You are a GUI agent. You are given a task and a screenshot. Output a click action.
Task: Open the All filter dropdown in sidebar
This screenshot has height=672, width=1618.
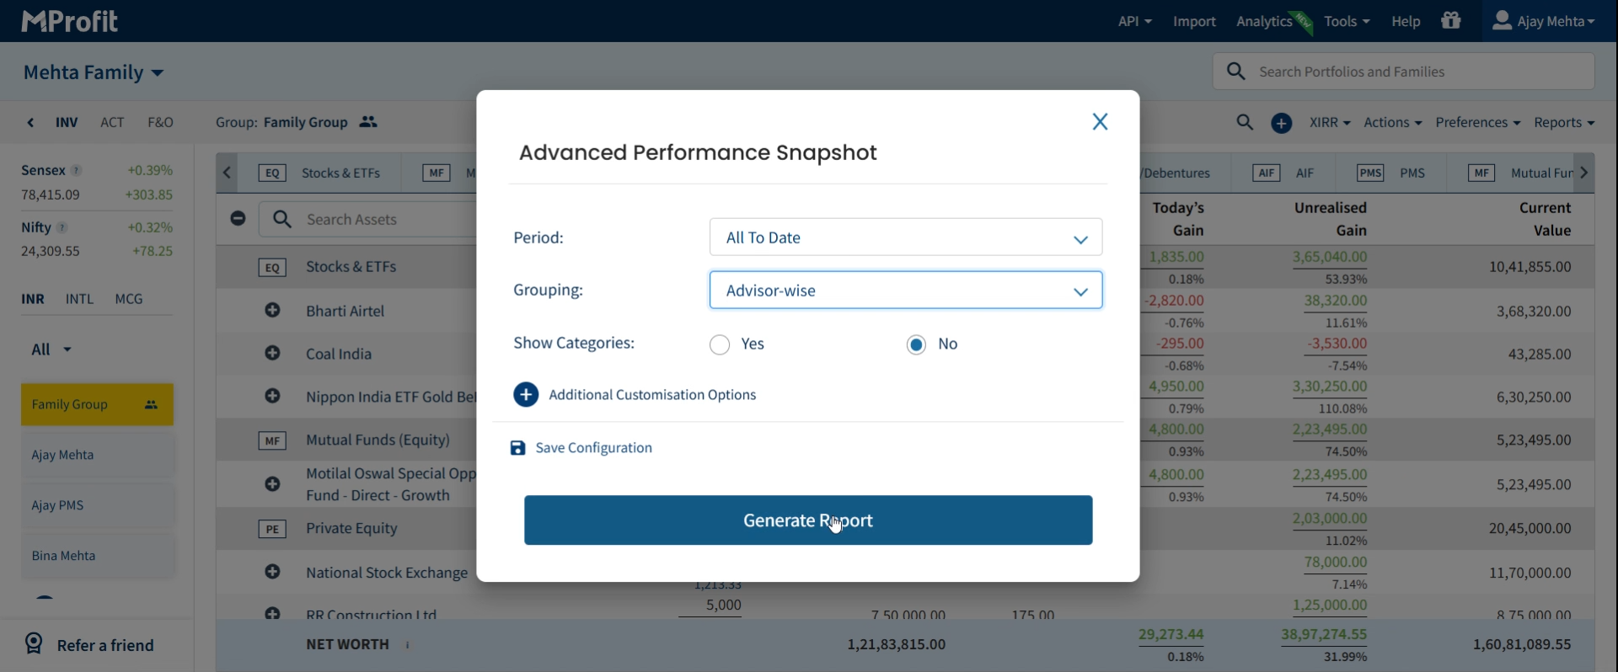click(x=51, y=349)
